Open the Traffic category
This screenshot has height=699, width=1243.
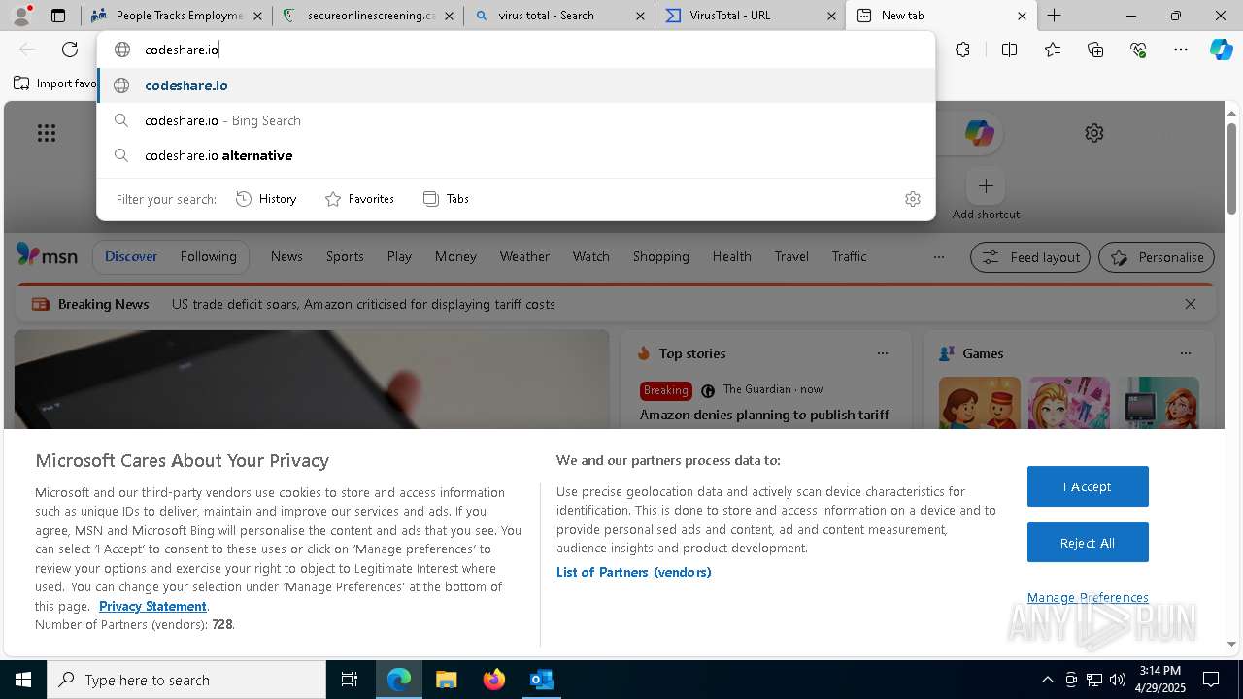[x=849, y=256]
